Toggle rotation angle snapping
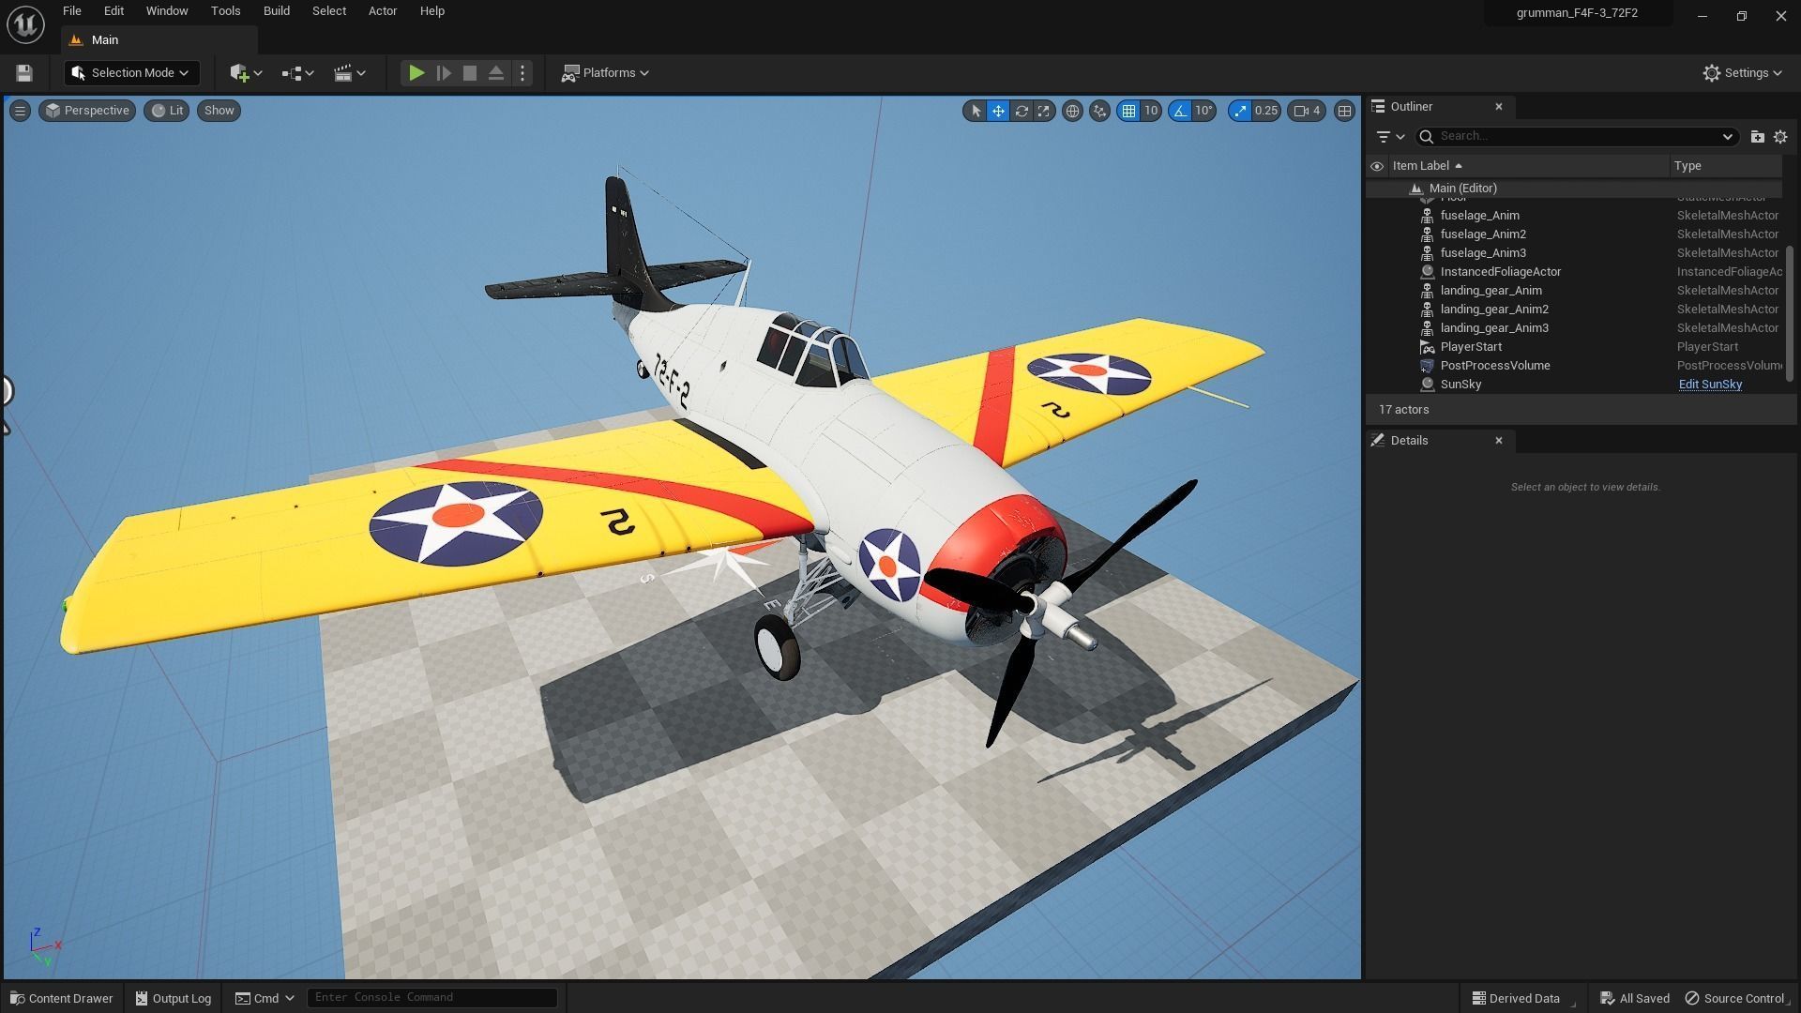This screenshot has height=1013, width=1801. [x=1180, y=112]
